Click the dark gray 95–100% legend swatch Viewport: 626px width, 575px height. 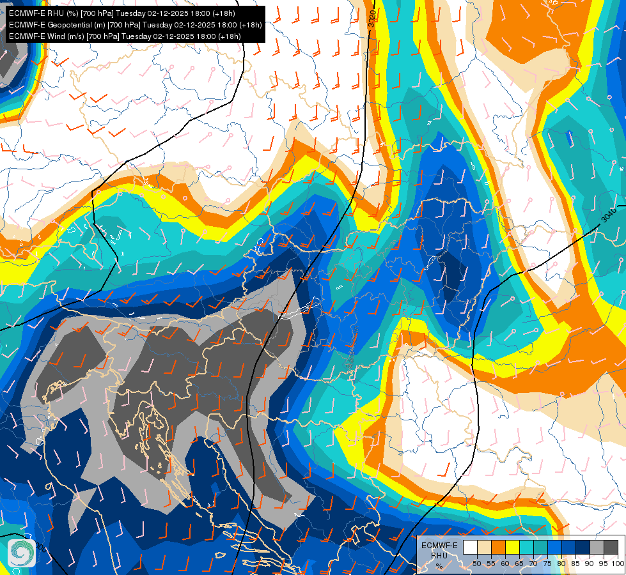click(611, 547)
